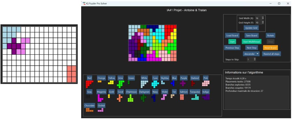Image resolution: width=296 pixels, height=121 pixels.
Task: Open the descender ordering dropdown
Action: [x=251, y=54]
